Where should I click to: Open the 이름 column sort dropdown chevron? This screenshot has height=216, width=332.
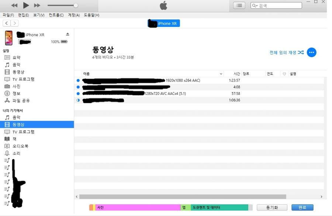pyautogui.click(x=221, y=73)
